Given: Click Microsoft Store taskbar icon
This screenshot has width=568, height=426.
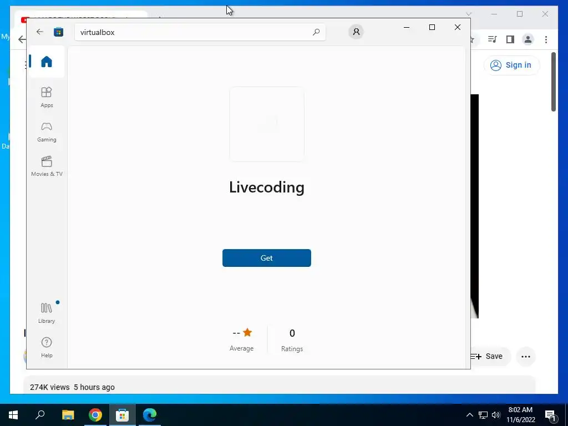Looking at the screenshot, I should (x=122, y=415).
